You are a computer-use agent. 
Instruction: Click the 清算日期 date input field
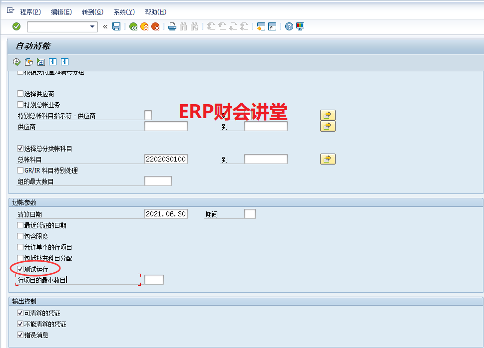165,214
